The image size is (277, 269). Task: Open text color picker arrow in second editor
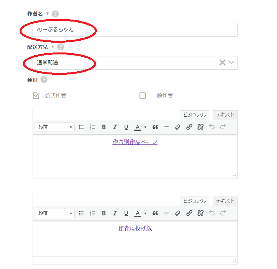pyautogui.click(x=145, y=213)
